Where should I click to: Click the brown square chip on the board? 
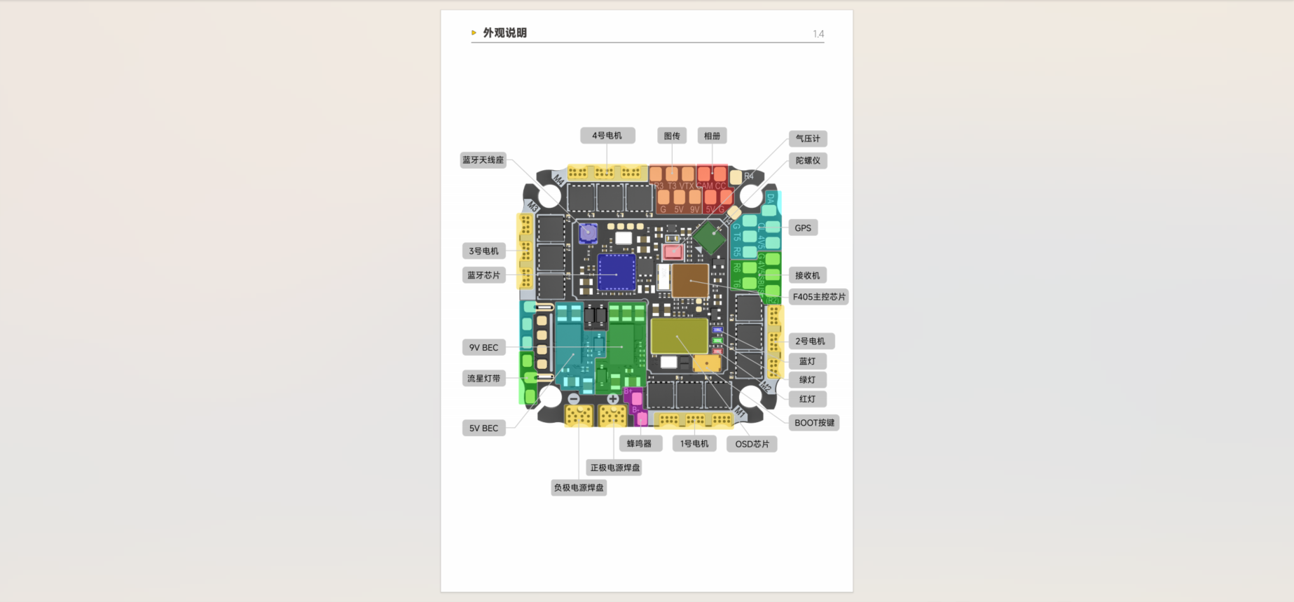[690, 281]
